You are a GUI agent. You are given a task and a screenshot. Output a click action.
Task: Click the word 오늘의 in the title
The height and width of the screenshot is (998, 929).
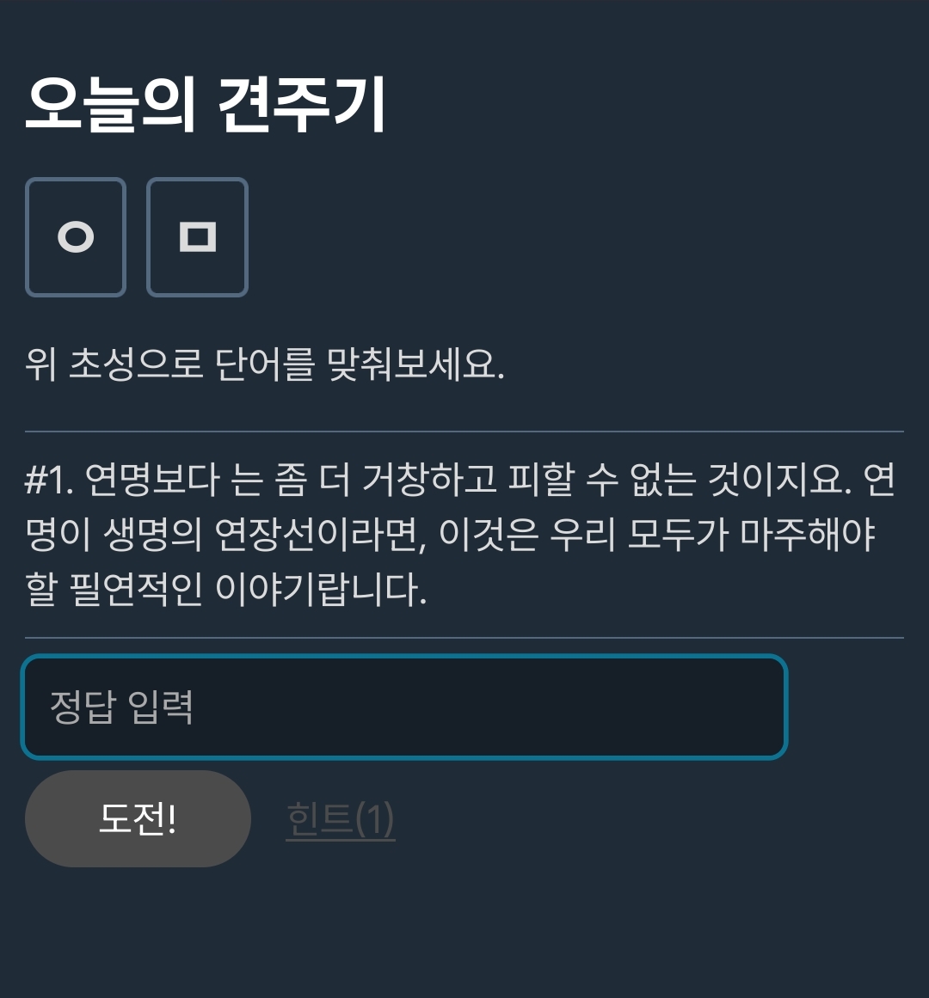[111, 105]
